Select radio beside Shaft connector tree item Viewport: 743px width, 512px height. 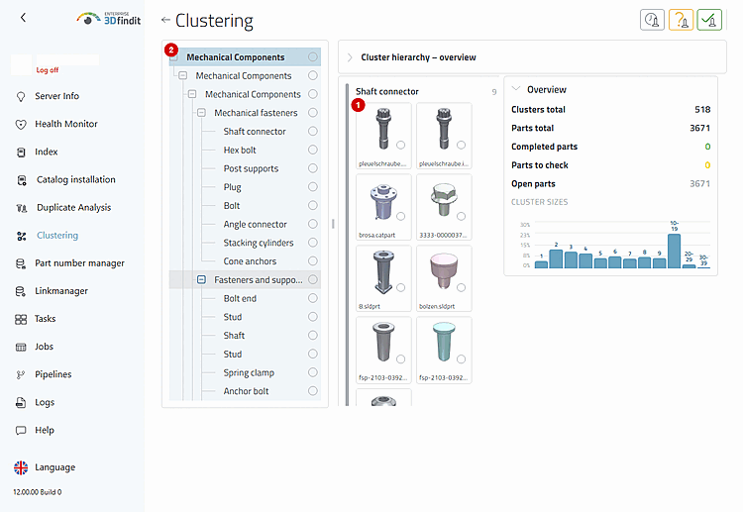[x=313, y=131]
